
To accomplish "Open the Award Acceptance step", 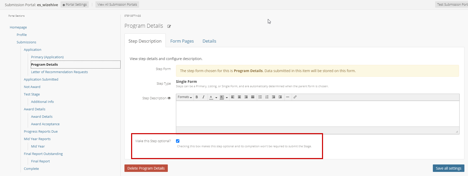I will (45, 124).
